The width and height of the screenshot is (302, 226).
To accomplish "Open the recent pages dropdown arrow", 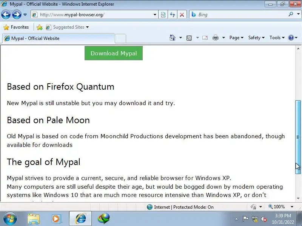I will click(25, 15).
